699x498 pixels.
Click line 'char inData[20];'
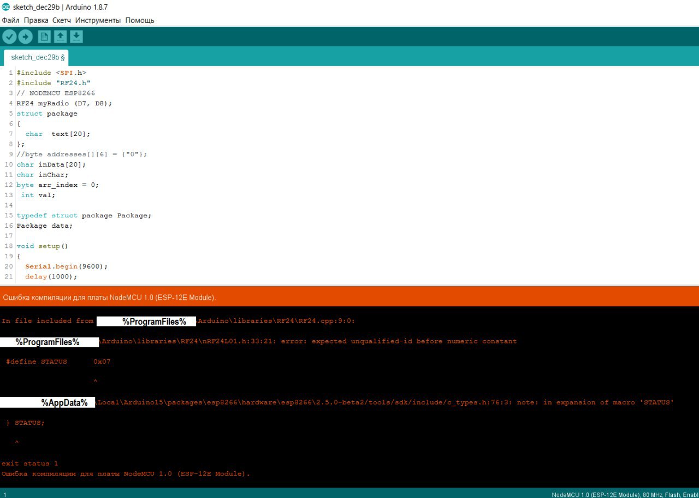(x=51, y=164)
